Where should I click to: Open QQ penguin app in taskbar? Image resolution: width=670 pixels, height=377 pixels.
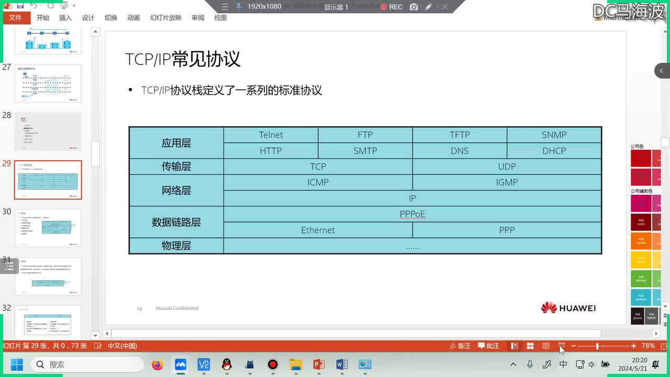227,364
